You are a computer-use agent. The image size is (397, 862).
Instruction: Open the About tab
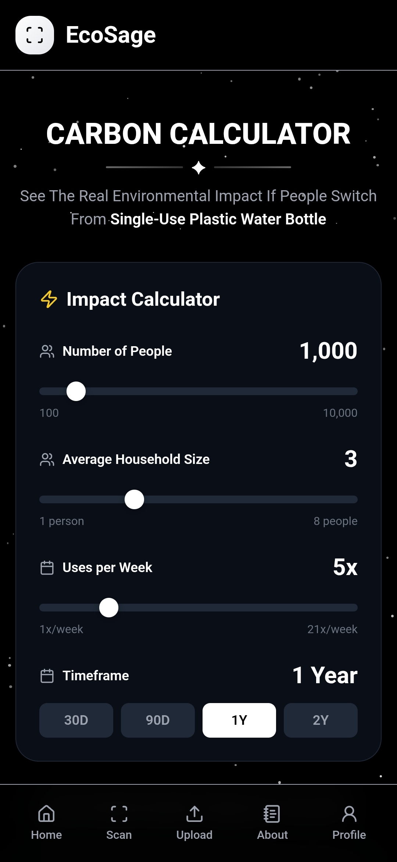pyautogui.click(x=272, y=822)
